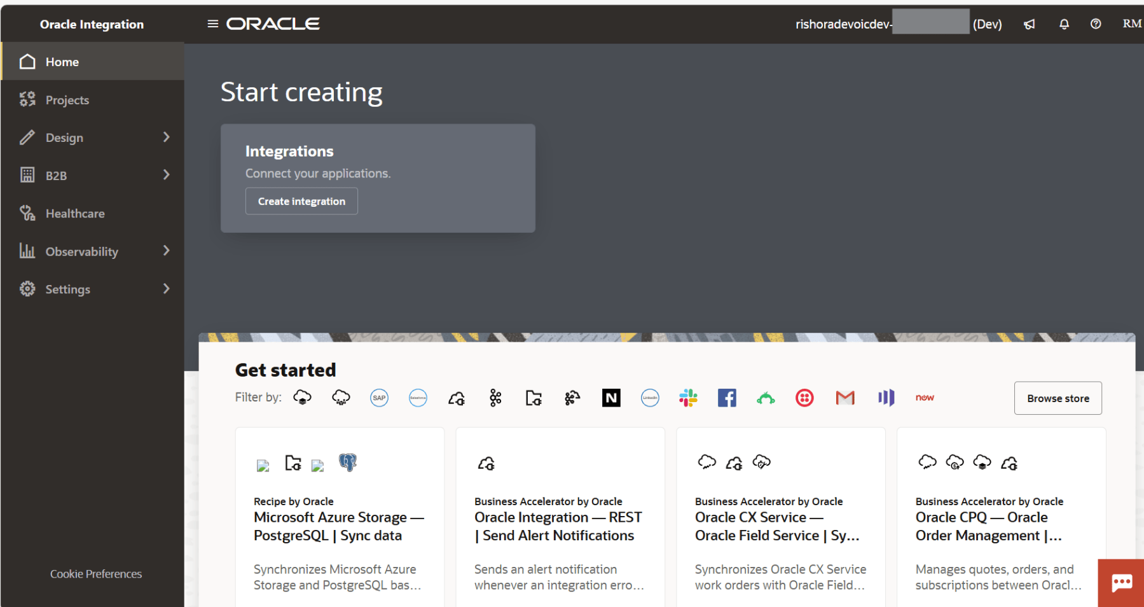
Task: Open the help question mark icon
Action: [1096, 24]
